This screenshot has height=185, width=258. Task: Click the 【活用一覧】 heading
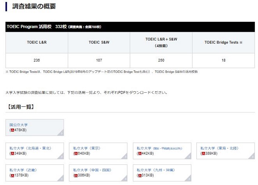point(21,107)
